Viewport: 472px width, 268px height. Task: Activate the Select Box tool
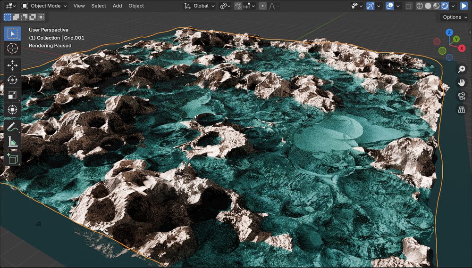click(12, 33)
